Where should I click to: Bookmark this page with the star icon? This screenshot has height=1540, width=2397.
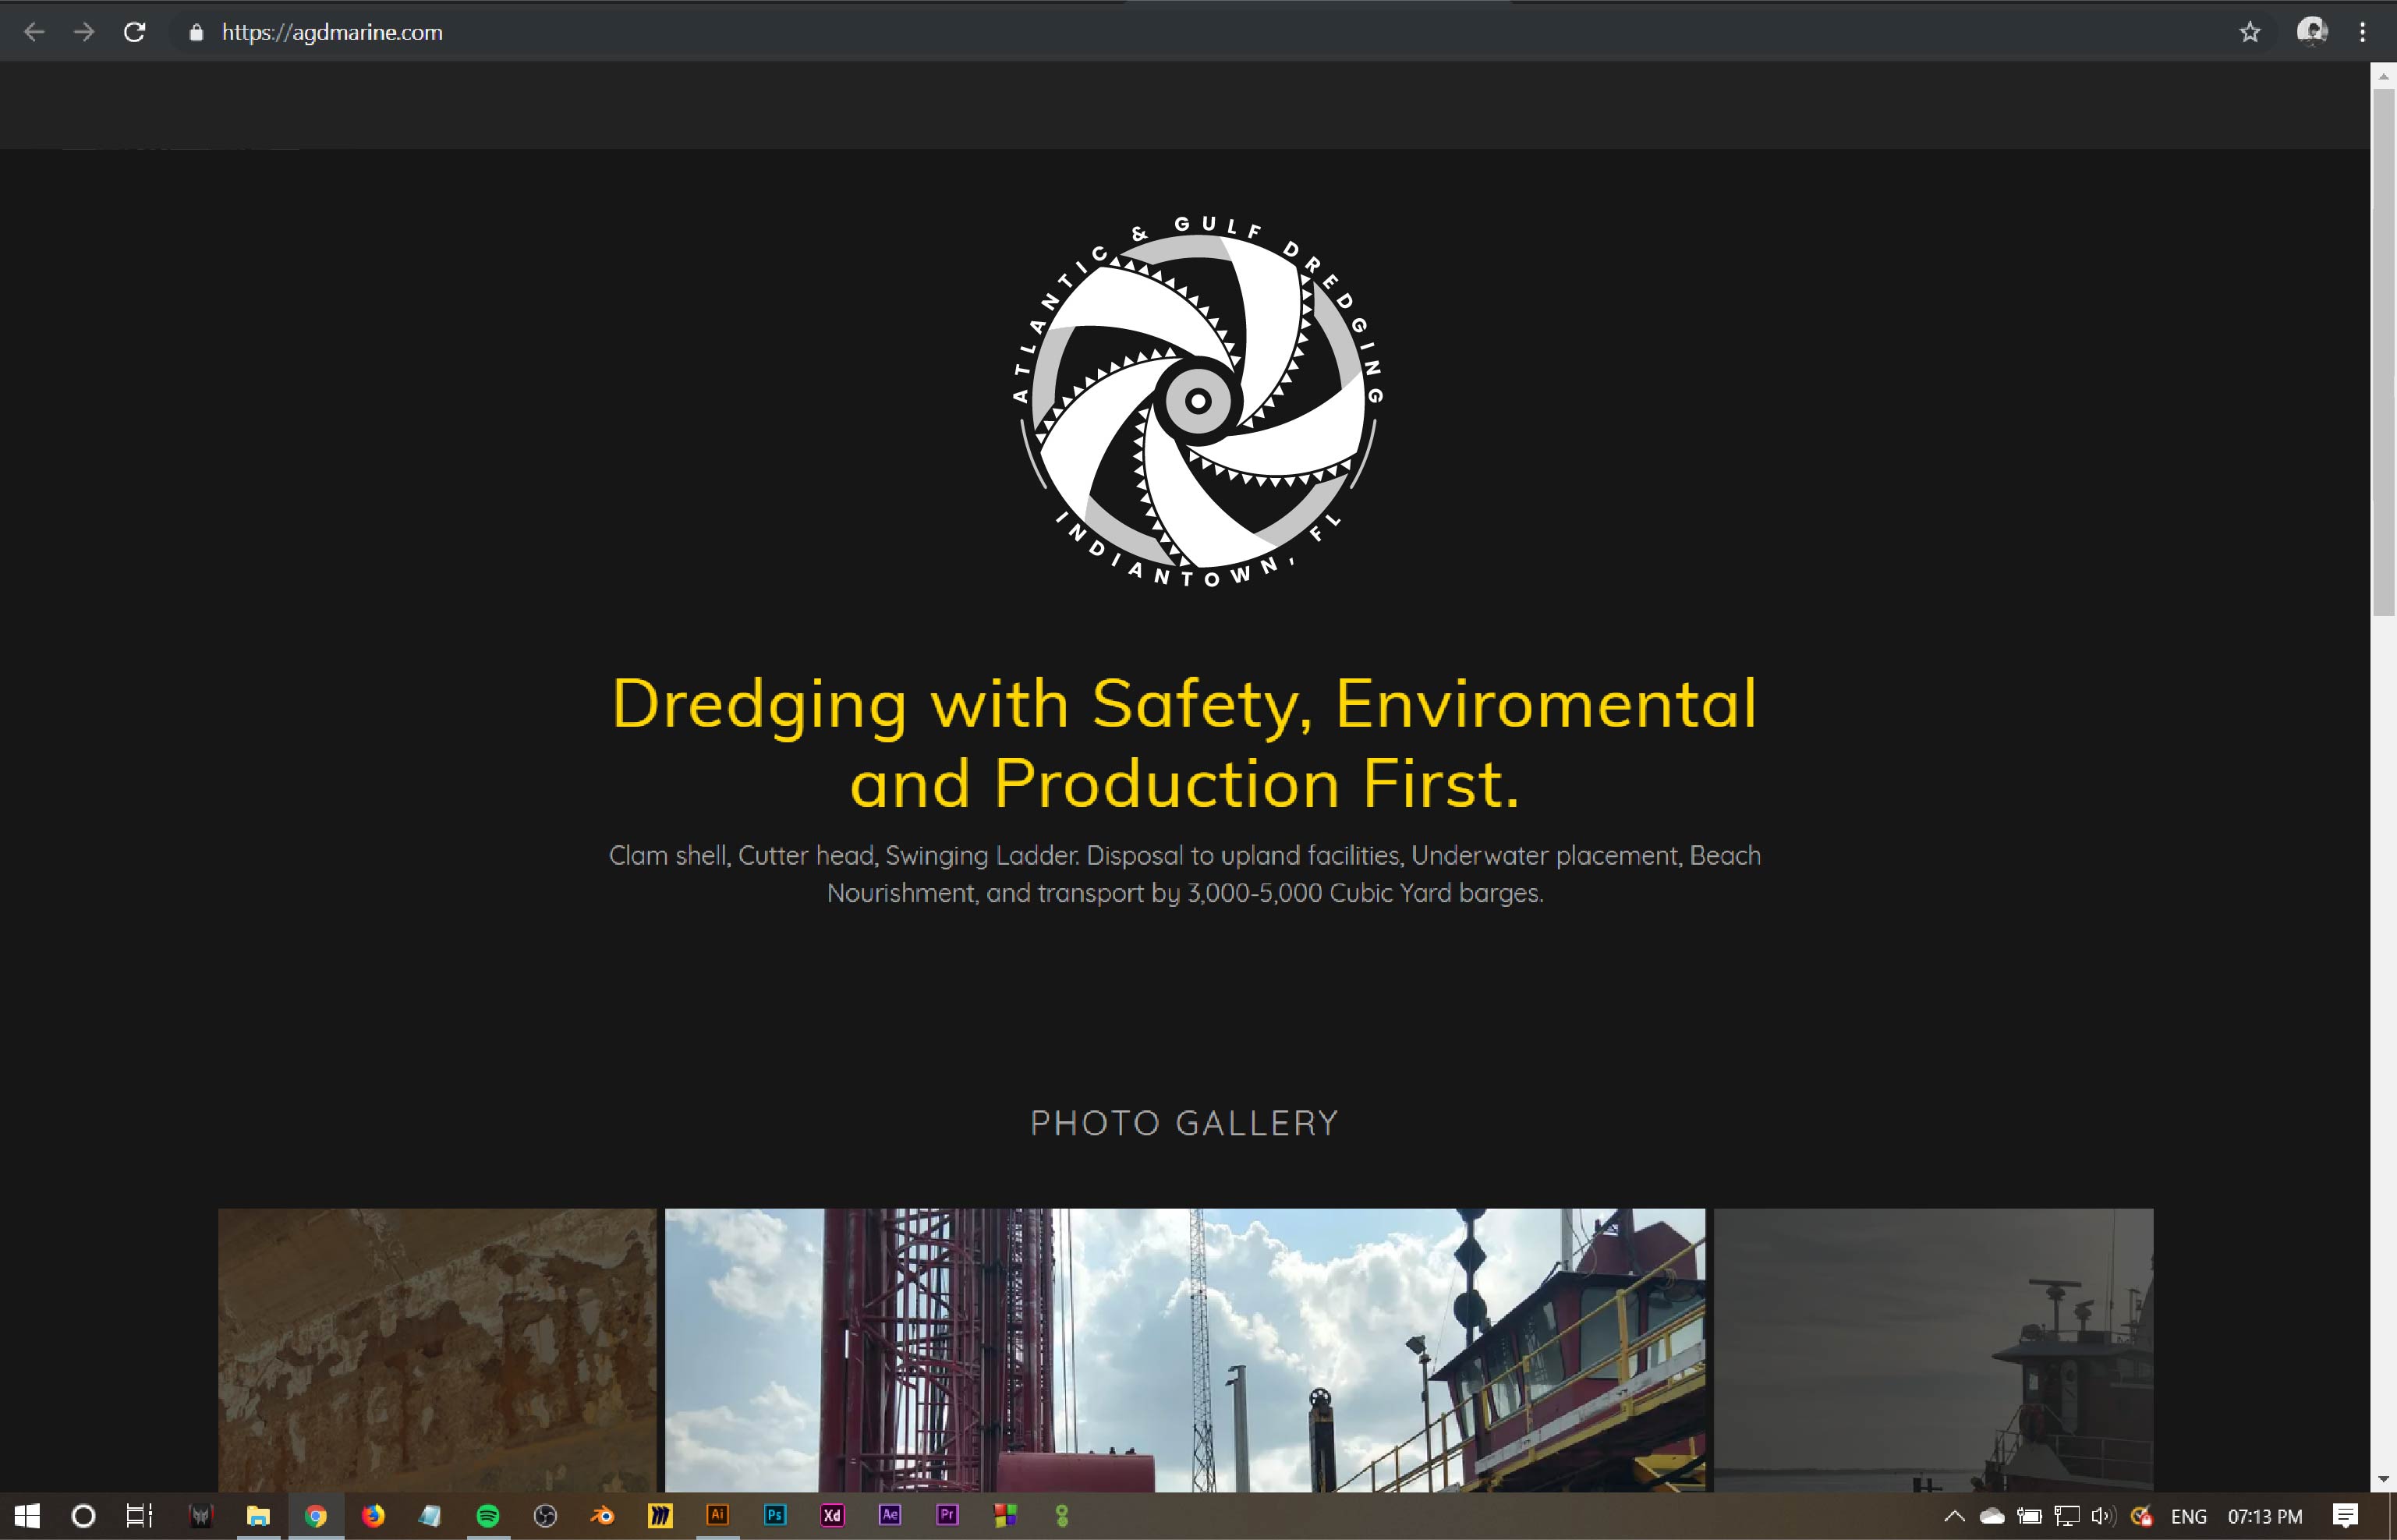[2250, 32]
